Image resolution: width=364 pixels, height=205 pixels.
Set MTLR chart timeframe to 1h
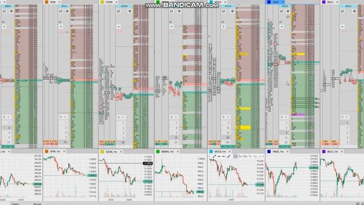(x=250, y=157)
